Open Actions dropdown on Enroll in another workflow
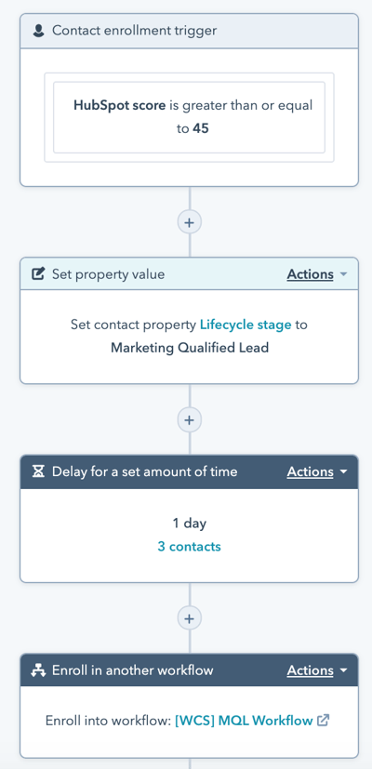The width and height of the screenshot is (372, 769). pos(317,670)
